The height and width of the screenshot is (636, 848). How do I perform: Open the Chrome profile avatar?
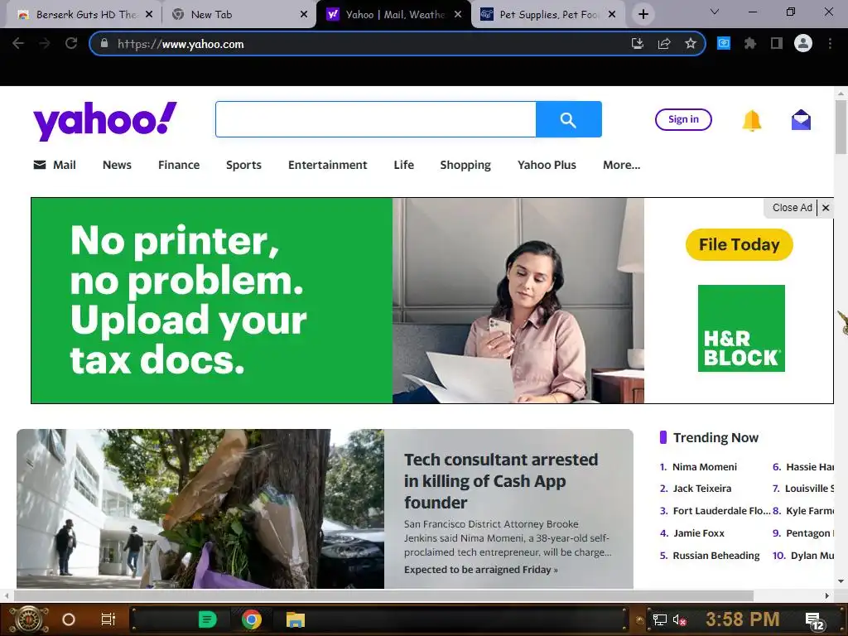point(803,43)
